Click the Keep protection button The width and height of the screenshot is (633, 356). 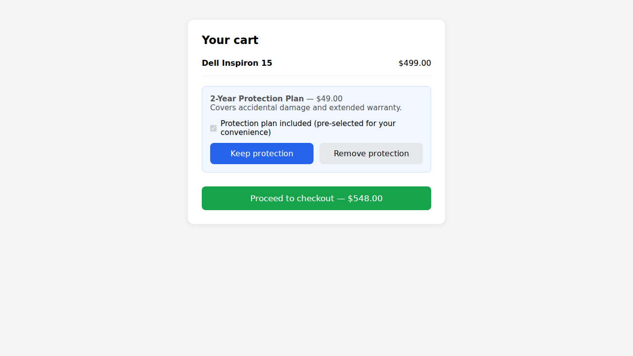pos(262,153)
